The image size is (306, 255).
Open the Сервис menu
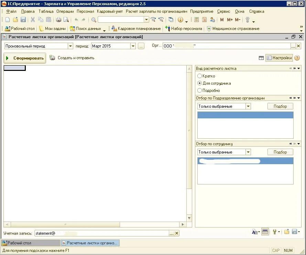pos(223,11)
